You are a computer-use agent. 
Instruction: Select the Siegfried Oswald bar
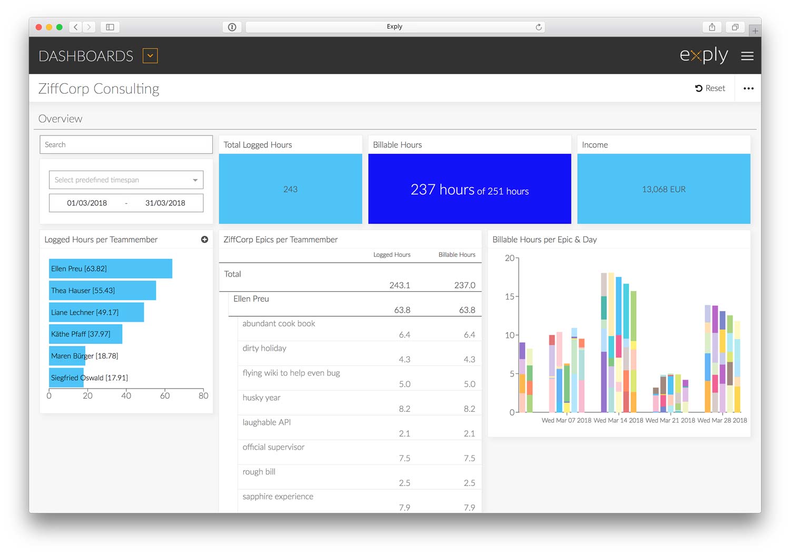[66, 378]
